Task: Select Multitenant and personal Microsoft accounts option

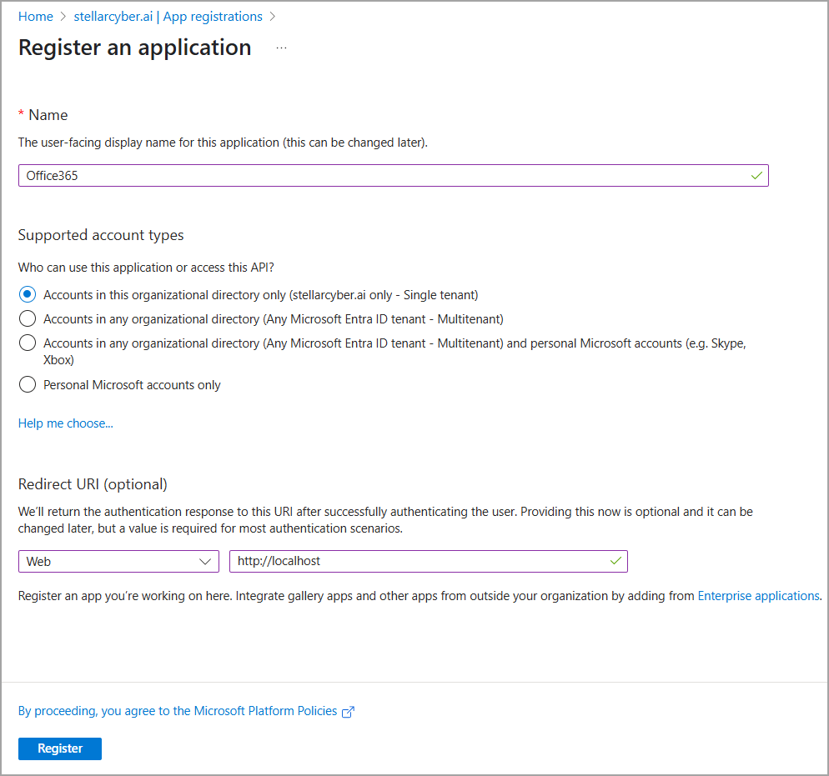Action: click(28, 343)
